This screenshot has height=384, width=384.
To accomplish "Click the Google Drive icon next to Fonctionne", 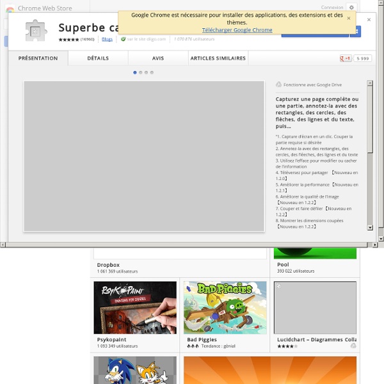I will click(278, 84).
